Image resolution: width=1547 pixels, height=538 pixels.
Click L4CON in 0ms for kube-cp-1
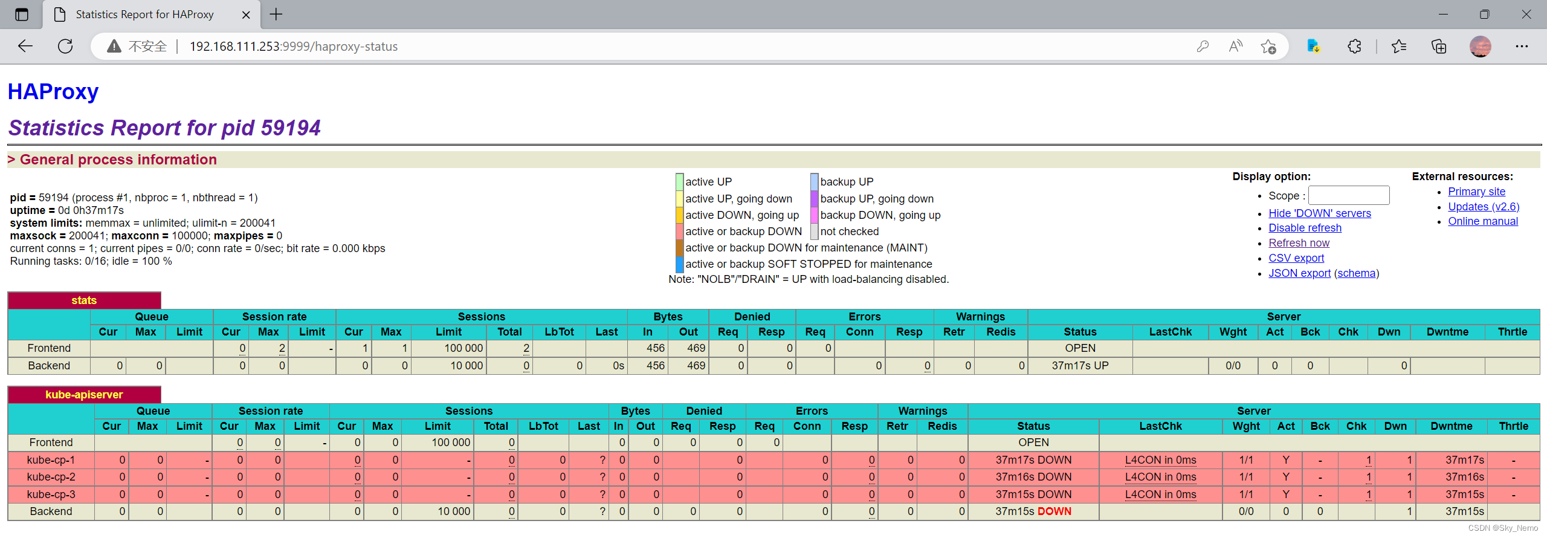click(x=1160, y=460)
